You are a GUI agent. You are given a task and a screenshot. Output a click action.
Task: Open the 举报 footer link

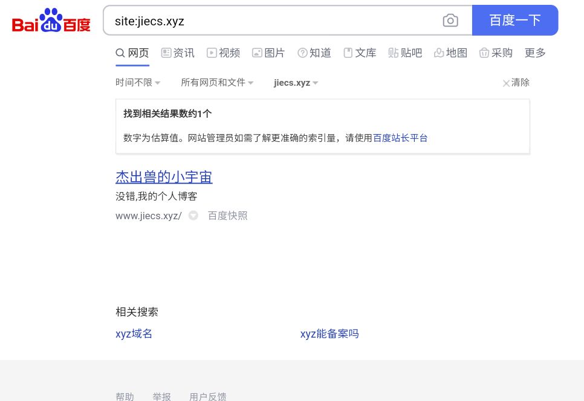[x=161, y=397]
